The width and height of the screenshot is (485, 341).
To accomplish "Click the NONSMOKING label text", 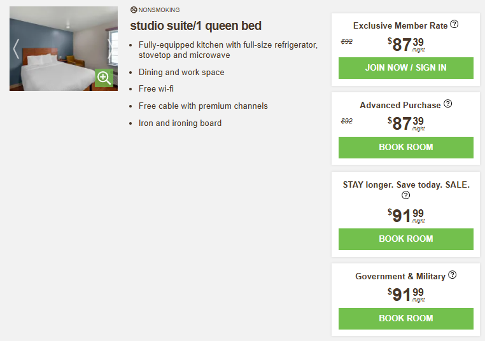I will tap(159, 10).
